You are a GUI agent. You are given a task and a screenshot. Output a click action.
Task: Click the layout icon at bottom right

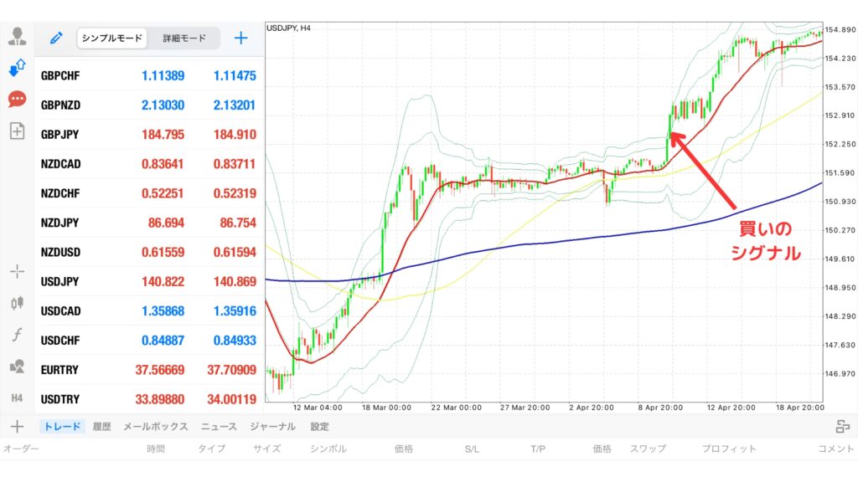tap(842, 427)
